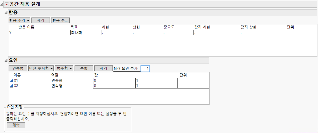Click the 감지 상한 cell for Y
Image resolution: width=318 pixels, height=133 pixels.
point(263,33)
